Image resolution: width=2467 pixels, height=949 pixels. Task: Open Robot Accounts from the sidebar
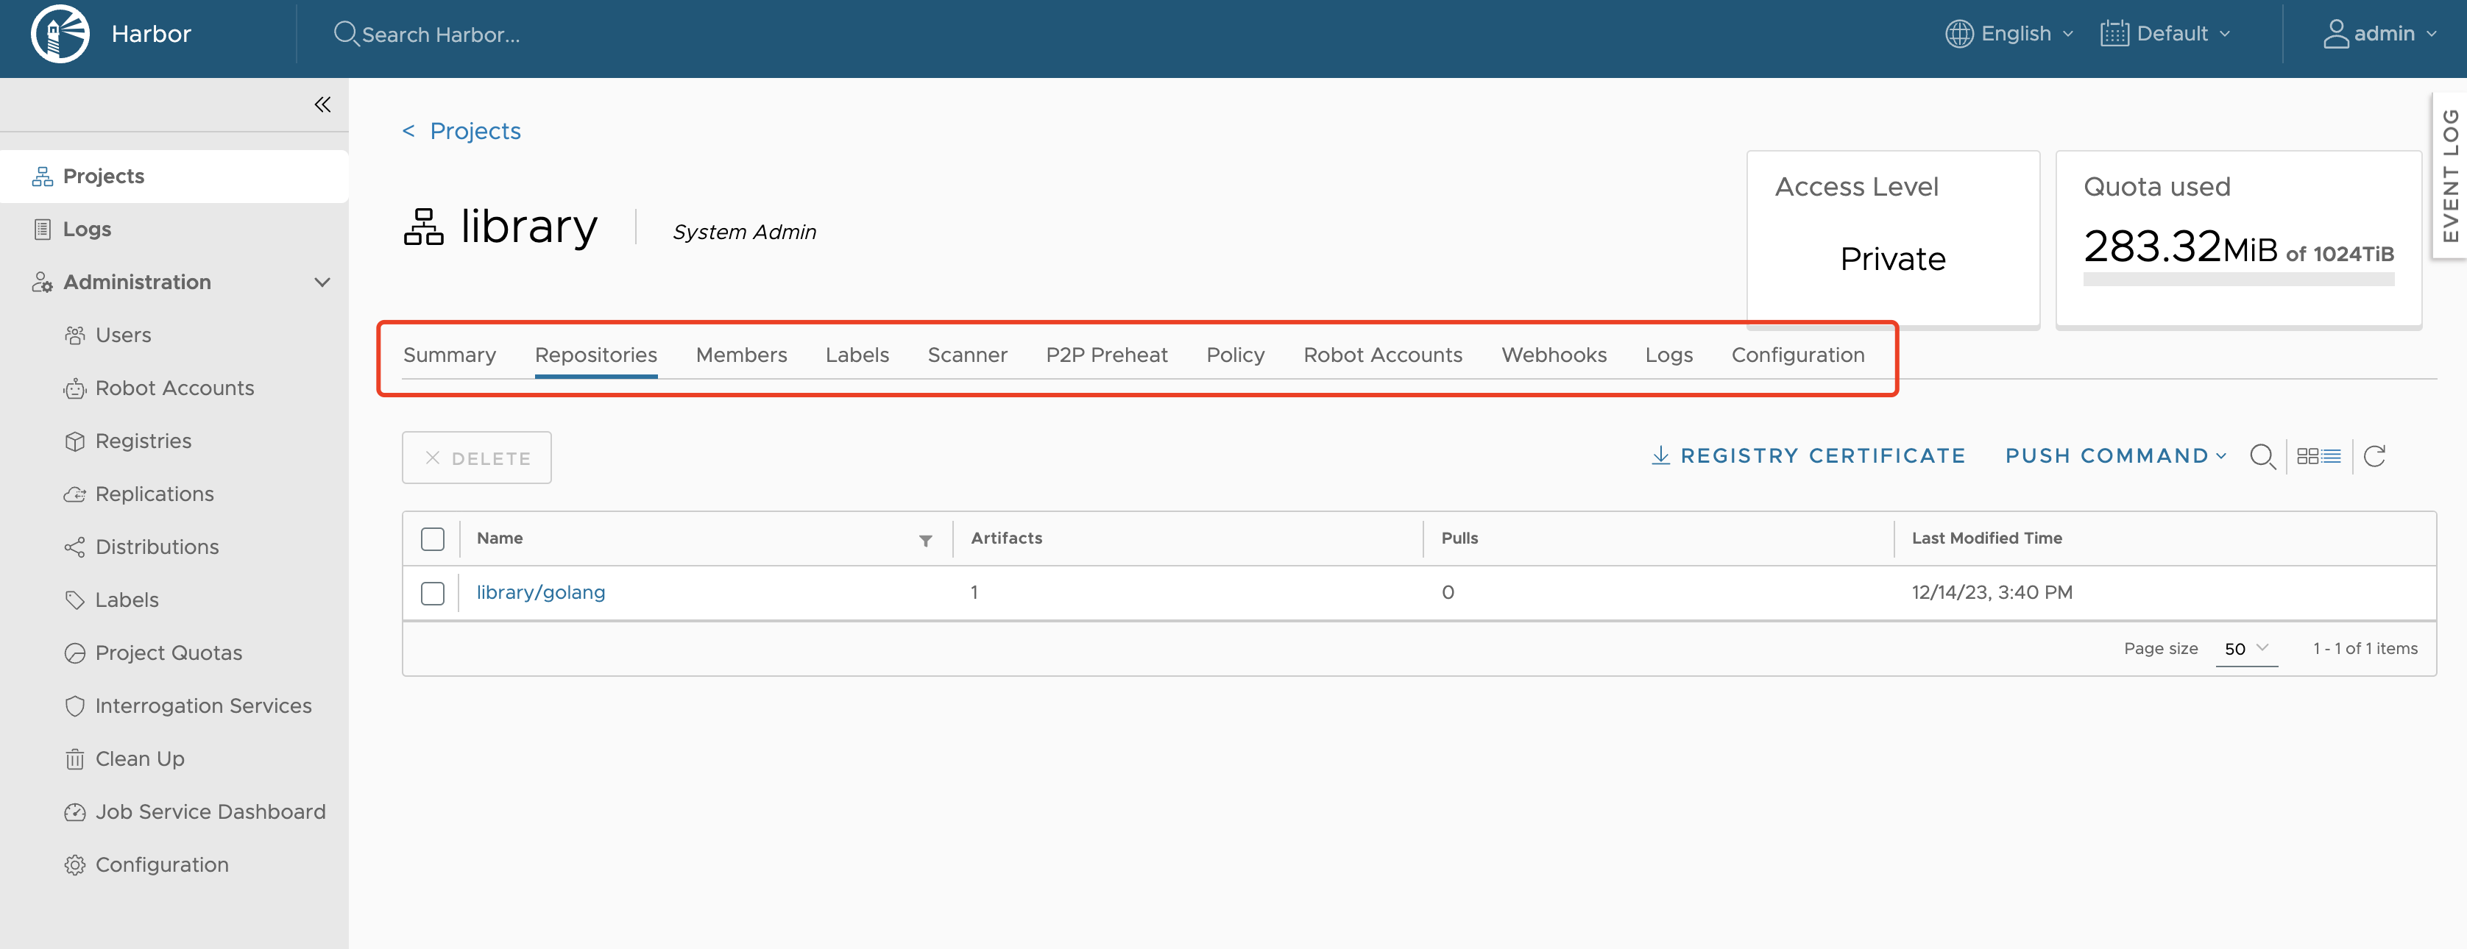[x=174, y=388]
